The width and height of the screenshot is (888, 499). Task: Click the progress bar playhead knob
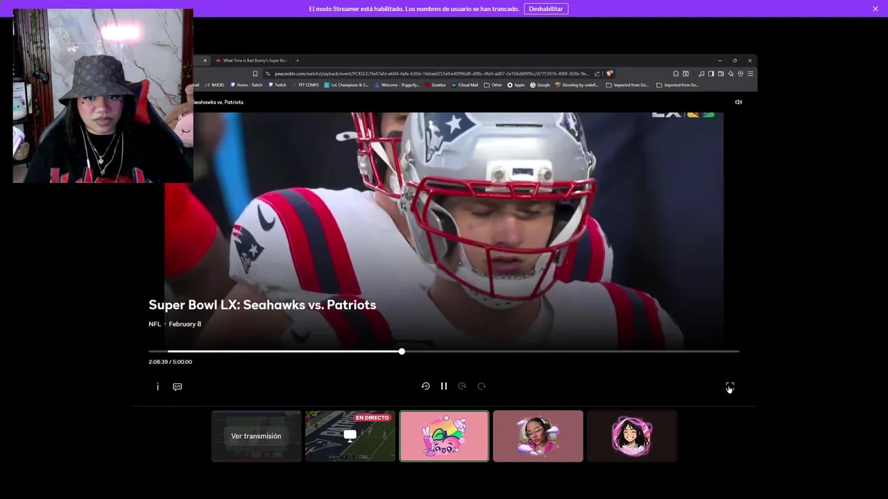[x=402, y=351]
